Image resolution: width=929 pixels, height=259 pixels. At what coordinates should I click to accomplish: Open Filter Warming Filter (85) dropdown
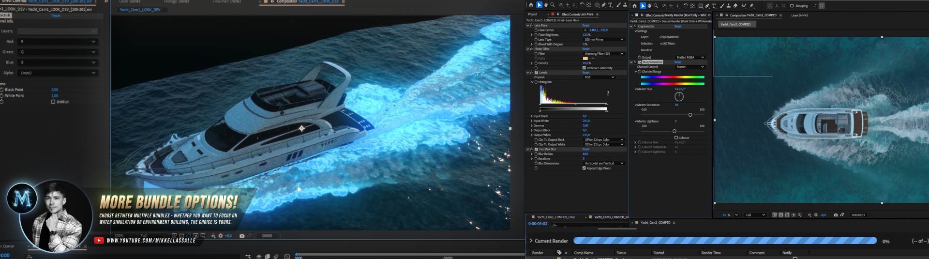coord(604,54)
